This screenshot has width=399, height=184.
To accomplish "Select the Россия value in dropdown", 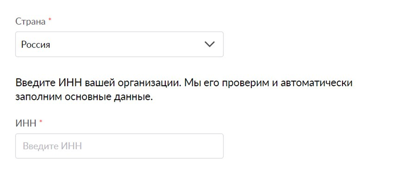I will click(36, 45).
